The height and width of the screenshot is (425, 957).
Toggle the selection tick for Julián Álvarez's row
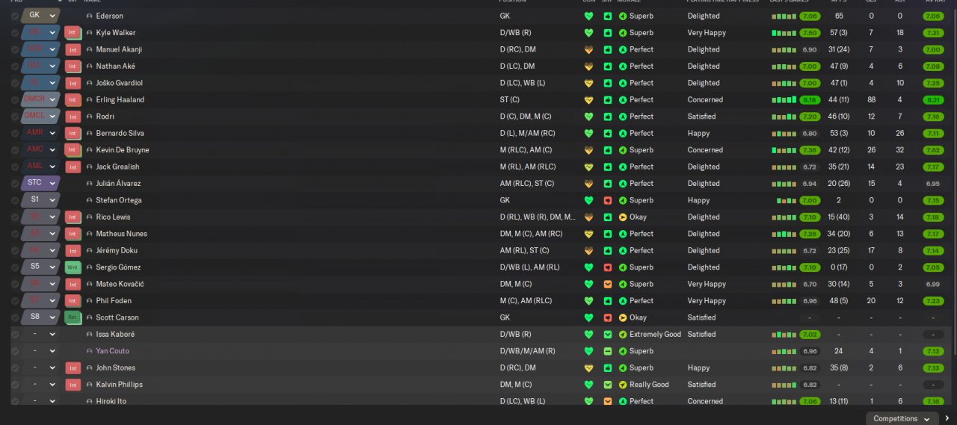[x=15, y=184]
